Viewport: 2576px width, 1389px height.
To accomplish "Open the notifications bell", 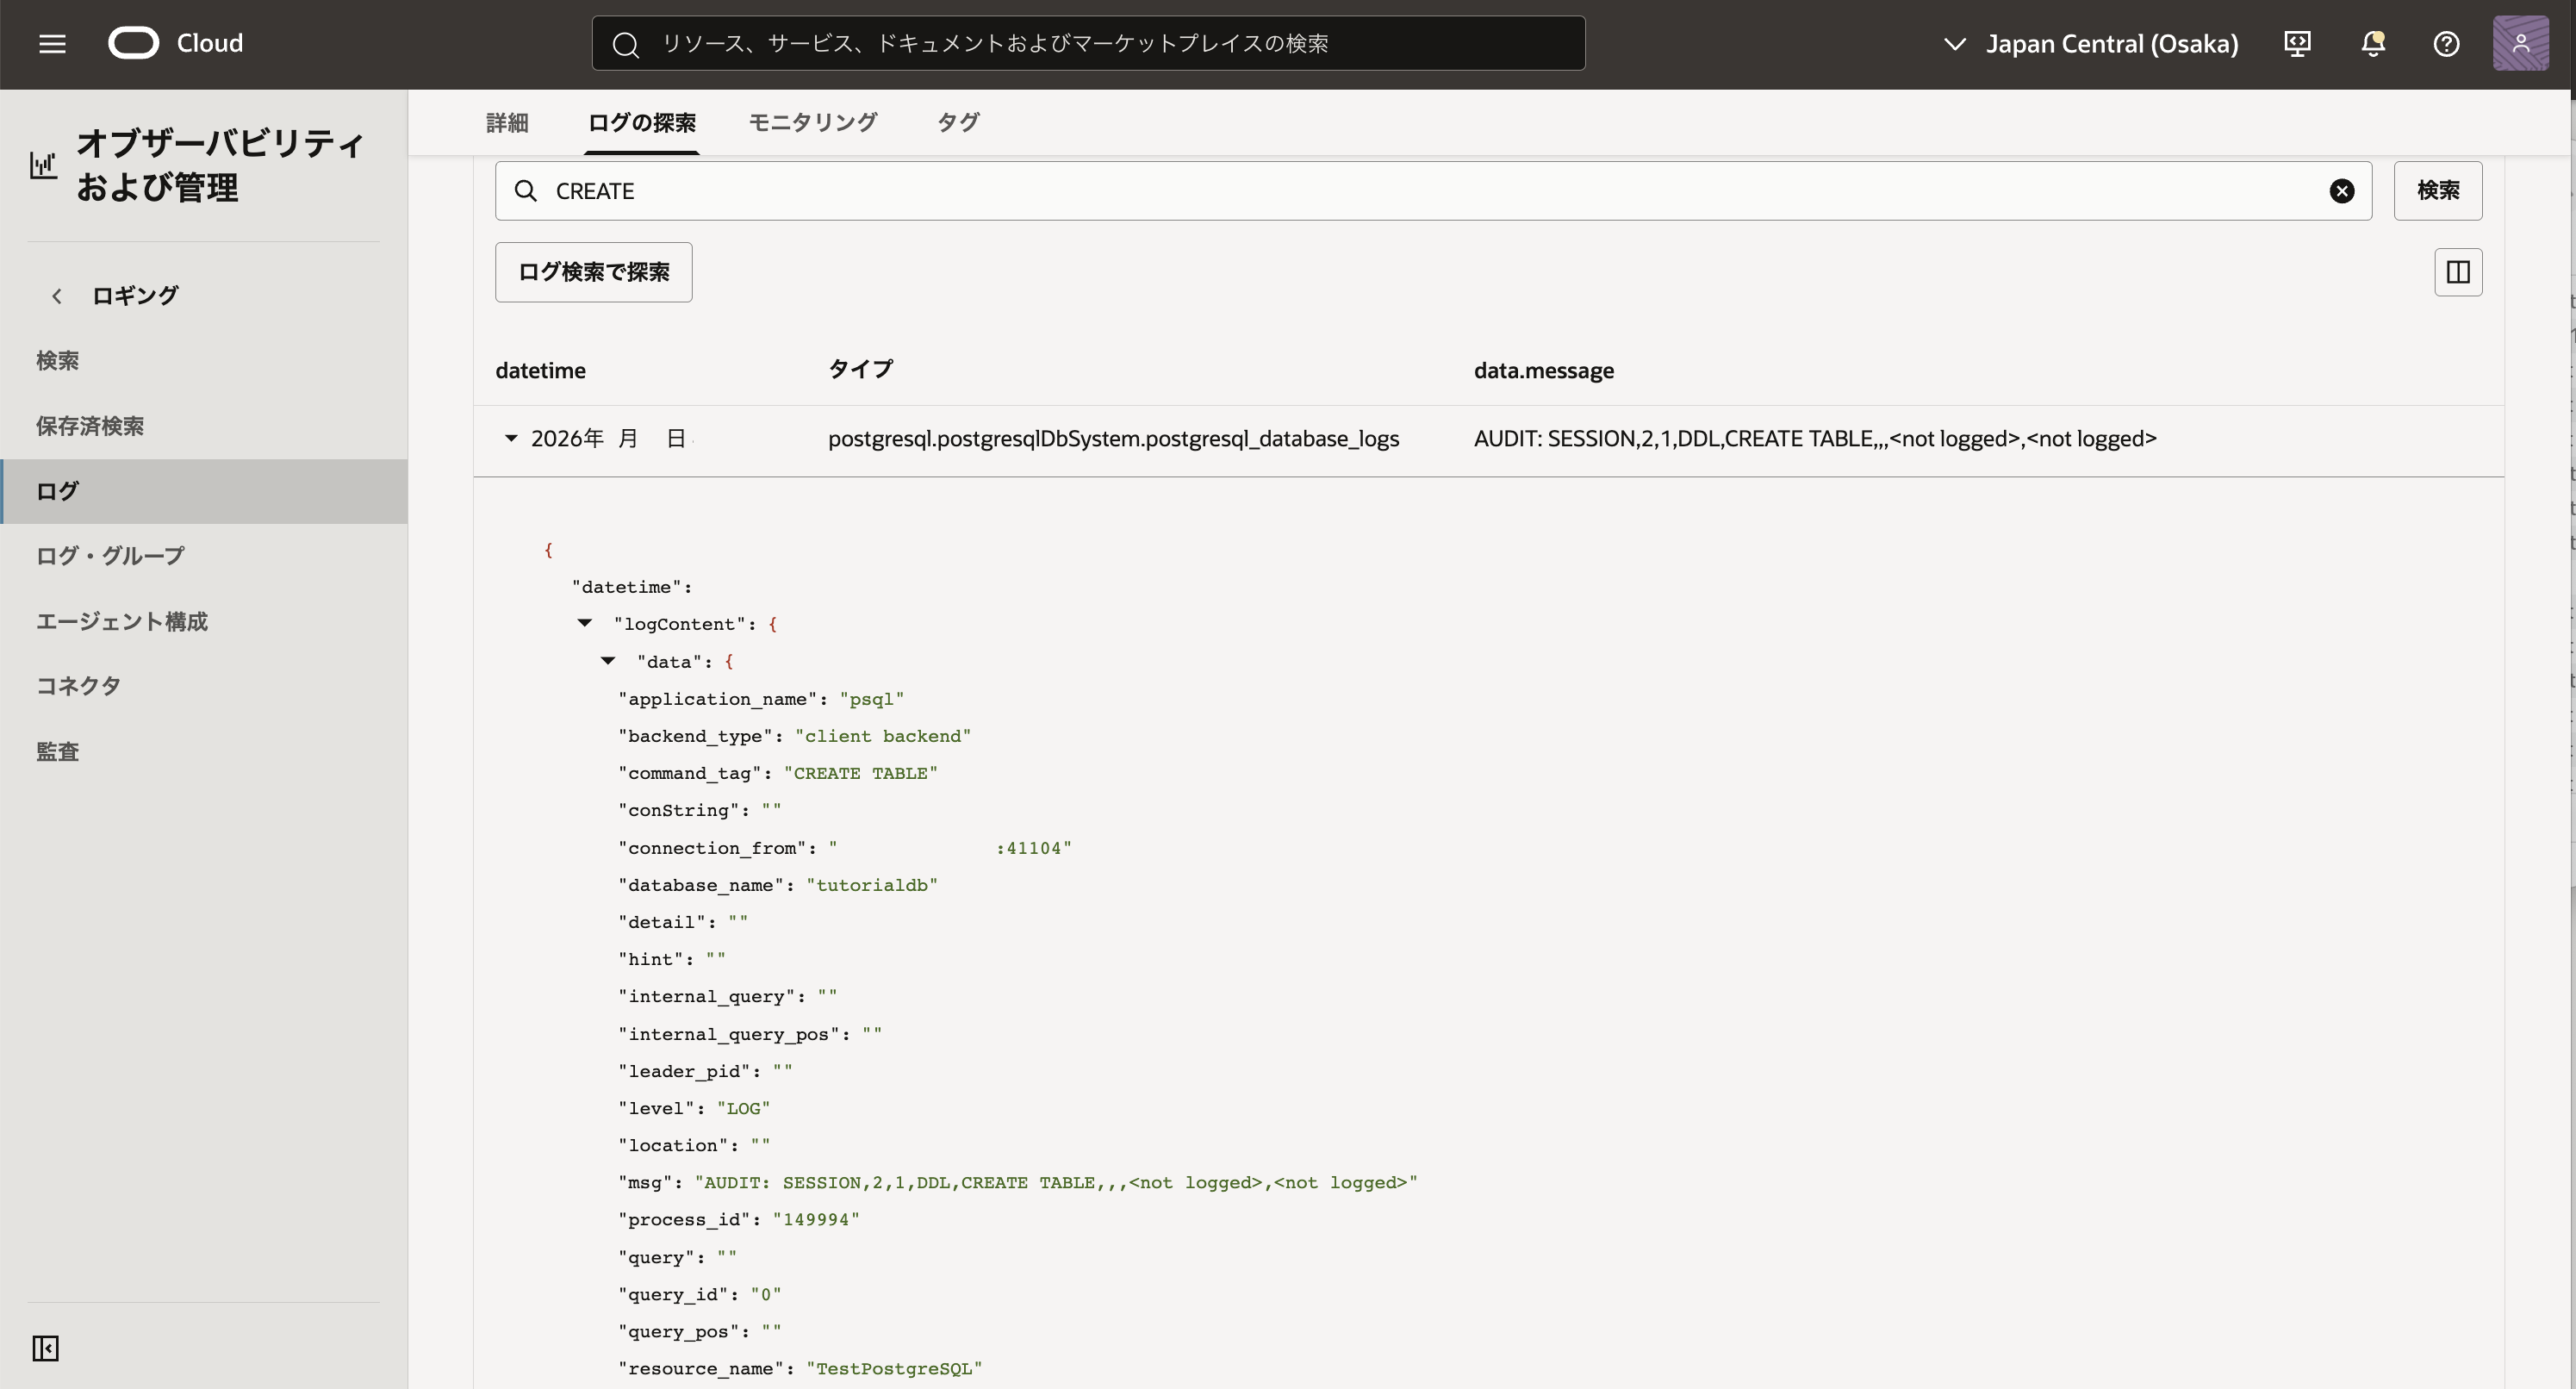I will [2373, 44].
